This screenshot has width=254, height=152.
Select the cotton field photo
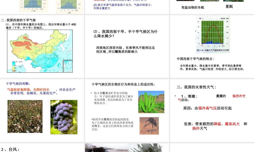click(25, 117)
